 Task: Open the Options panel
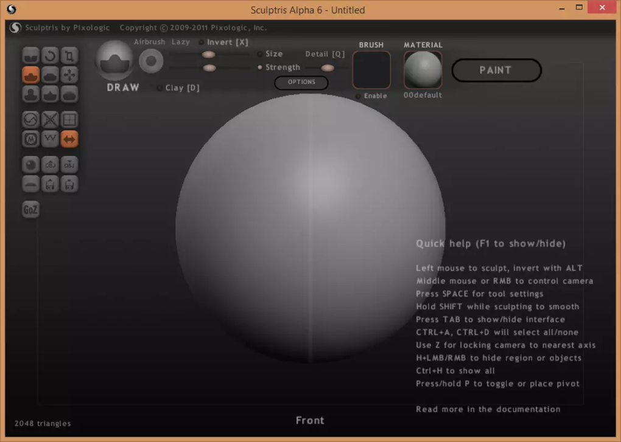coord(301,83)
